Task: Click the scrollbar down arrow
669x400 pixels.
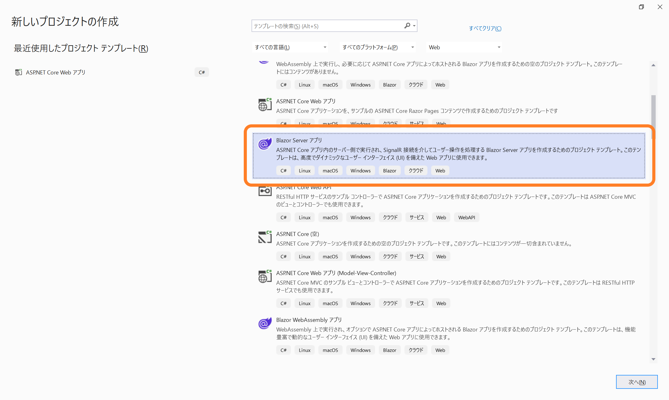Action: [654, 359]
